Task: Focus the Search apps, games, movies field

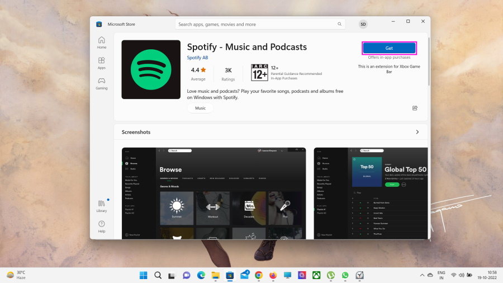Action: 260,24
